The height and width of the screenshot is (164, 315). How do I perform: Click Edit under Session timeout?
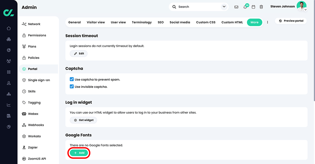pos(78,53)
